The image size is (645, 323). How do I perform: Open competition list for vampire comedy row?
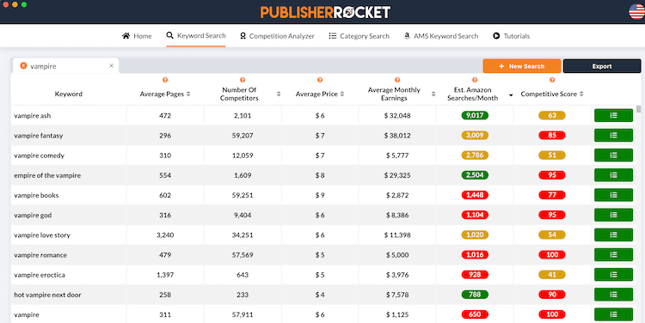613,155
